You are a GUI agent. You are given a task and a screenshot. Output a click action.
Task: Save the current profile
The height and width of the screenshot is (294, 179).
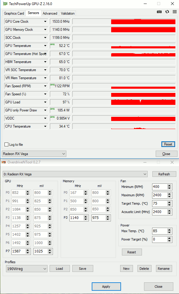[x=83, y=269]
